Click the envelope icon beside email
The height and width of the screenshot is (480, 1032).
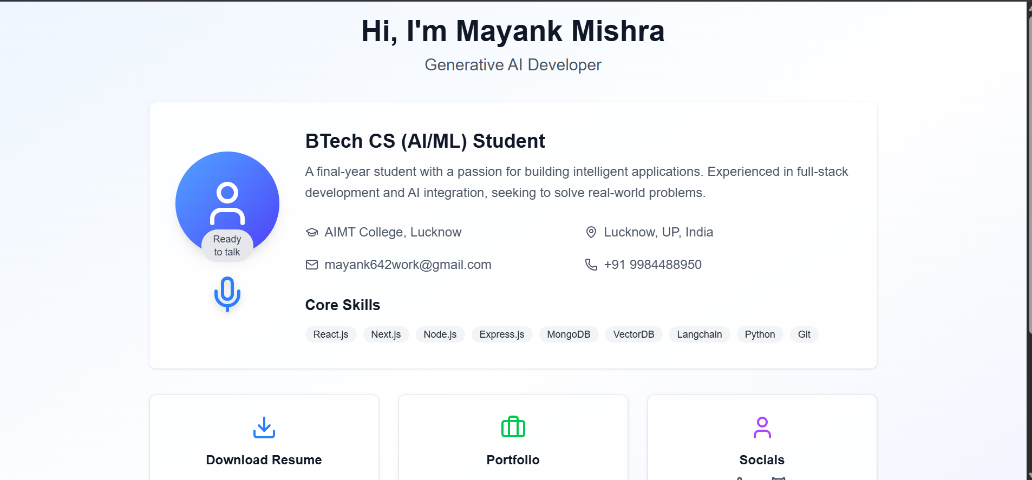point(312,265)
